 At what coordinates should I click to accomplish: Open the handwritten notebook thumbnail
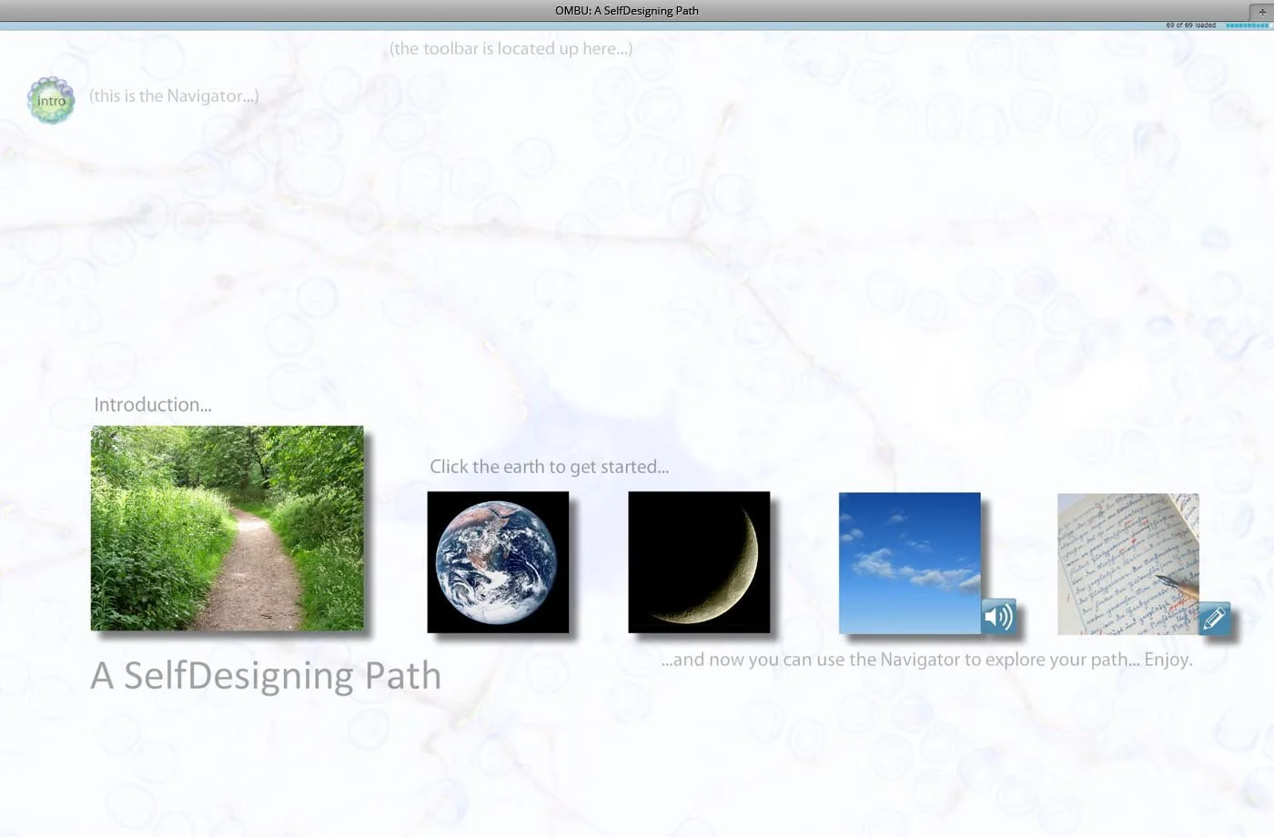pyautogui.click(x=1127, y=564)
